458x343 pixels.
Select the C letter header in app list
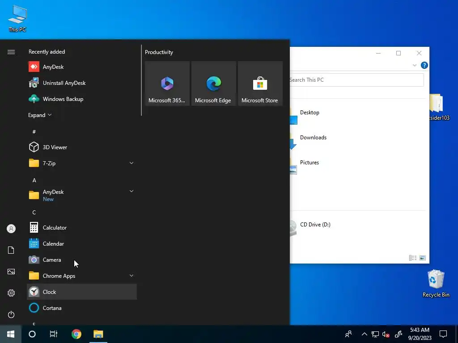(34, 212)
